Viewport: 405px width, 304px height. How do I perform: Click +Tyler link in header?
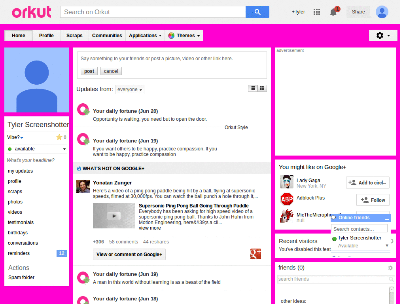point(298,12)
